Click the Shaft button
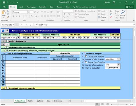 (101, 38)
